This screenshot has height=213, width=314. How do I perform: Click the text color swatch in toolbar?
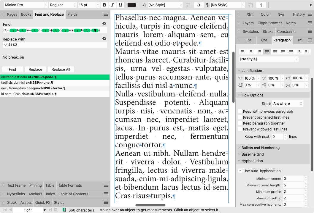[132, 5]
